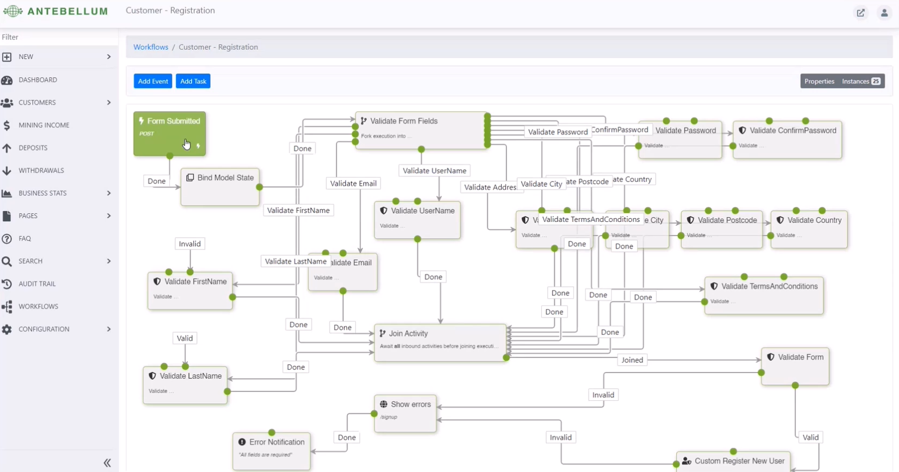Click the Workflows diagram icon

(7, 307)
